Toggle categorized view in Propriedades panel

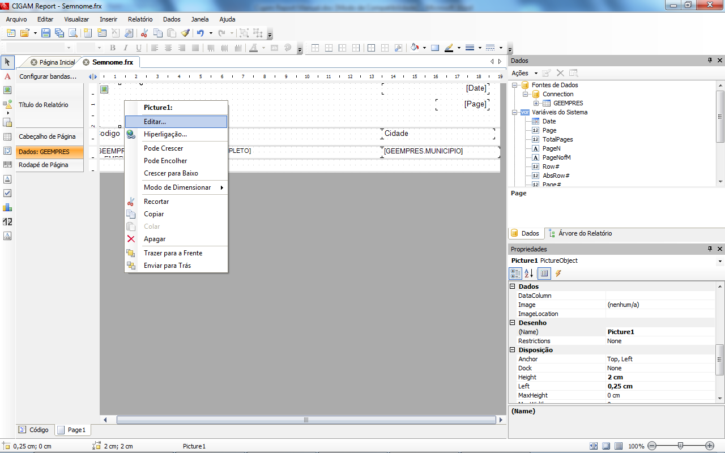[515, 273]
